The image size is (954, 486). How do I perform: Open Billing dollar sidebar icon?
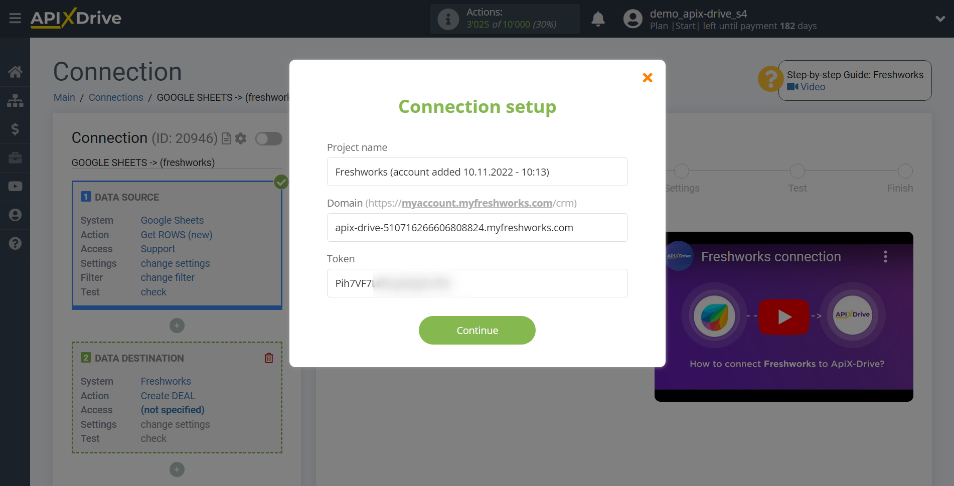(15, 129)
